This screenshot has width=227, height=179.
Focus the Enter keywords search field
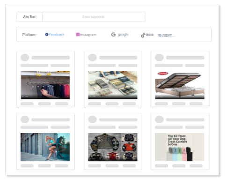click(x=94, y=17)
